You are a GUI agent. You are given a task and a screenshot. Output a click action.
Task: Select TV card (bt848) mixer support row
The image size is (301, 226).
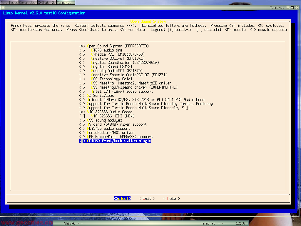(113, 124)
